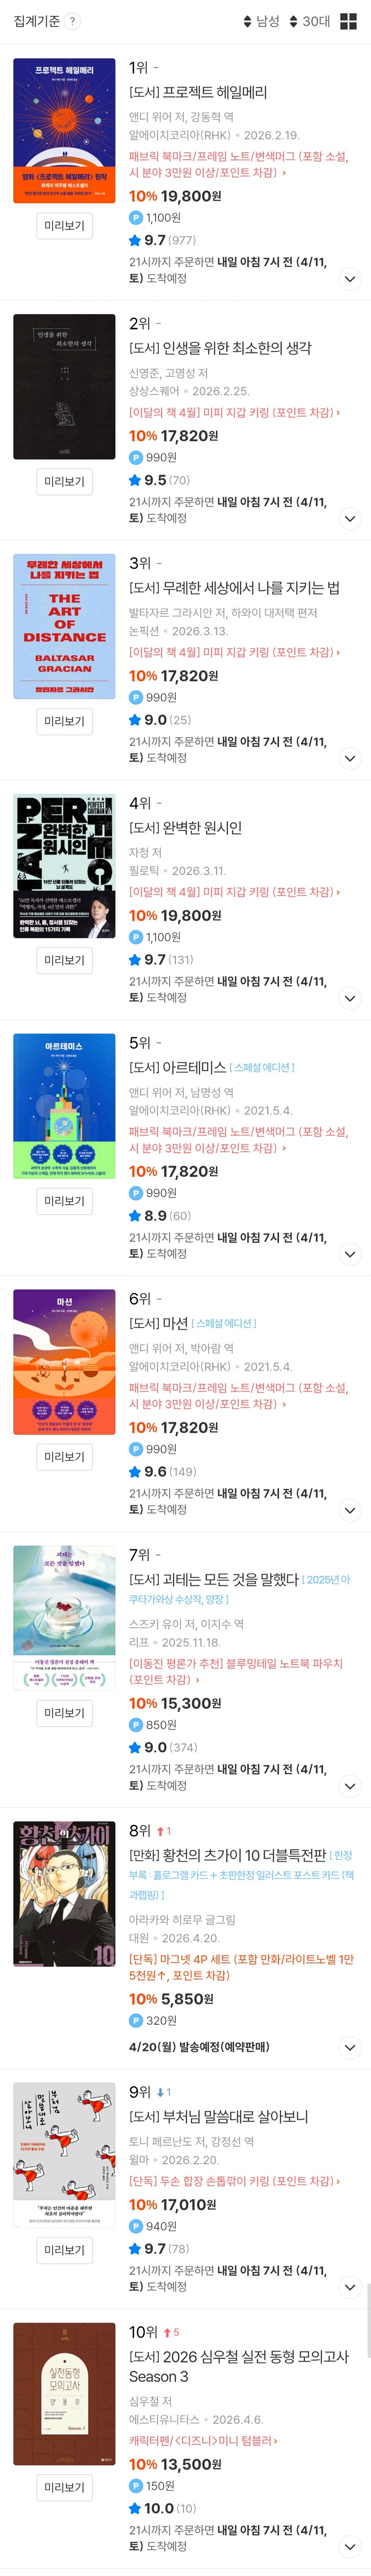Image resolution: width=371 pixels, height=2576 pixels.
Task: Click the help question mark beside 집계기준
Action: [72, 21]
